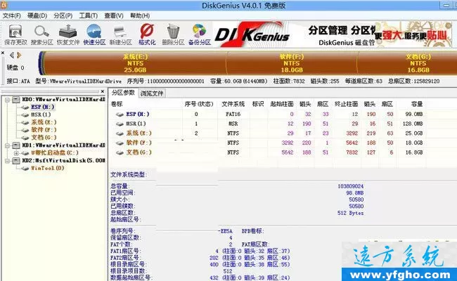Screen dimensions: 457x281
Task: Click the 新建分区 (New Partition) toolbar icon
Action: tap(121, 34)
